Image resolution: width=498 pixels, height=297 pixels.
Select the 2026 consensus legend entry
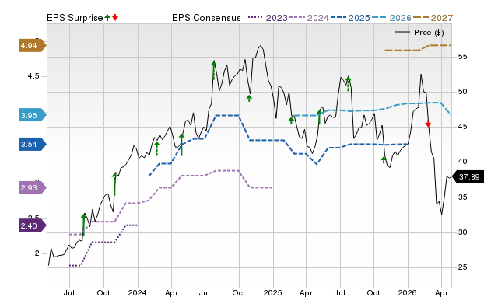tap(391, 18)
